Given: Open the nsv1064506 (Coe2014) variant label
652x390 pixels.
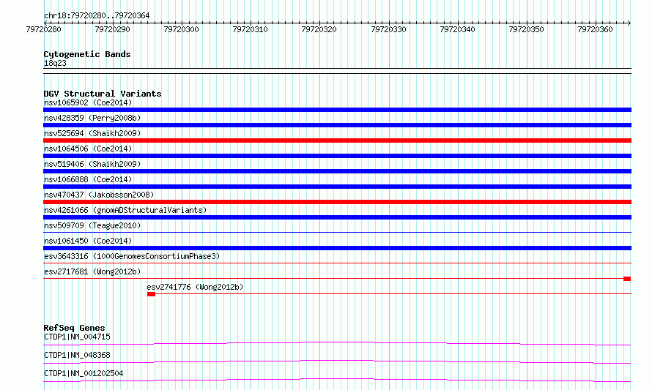Looking at the screenshot, I should [x=88, y=149].
